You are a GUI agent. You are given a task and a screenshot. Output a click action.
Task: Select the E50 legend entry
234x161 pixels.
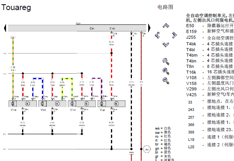click(x=210, y=26)
